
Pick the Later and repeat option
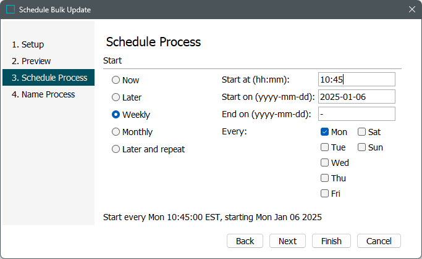(x=116, y=149)
